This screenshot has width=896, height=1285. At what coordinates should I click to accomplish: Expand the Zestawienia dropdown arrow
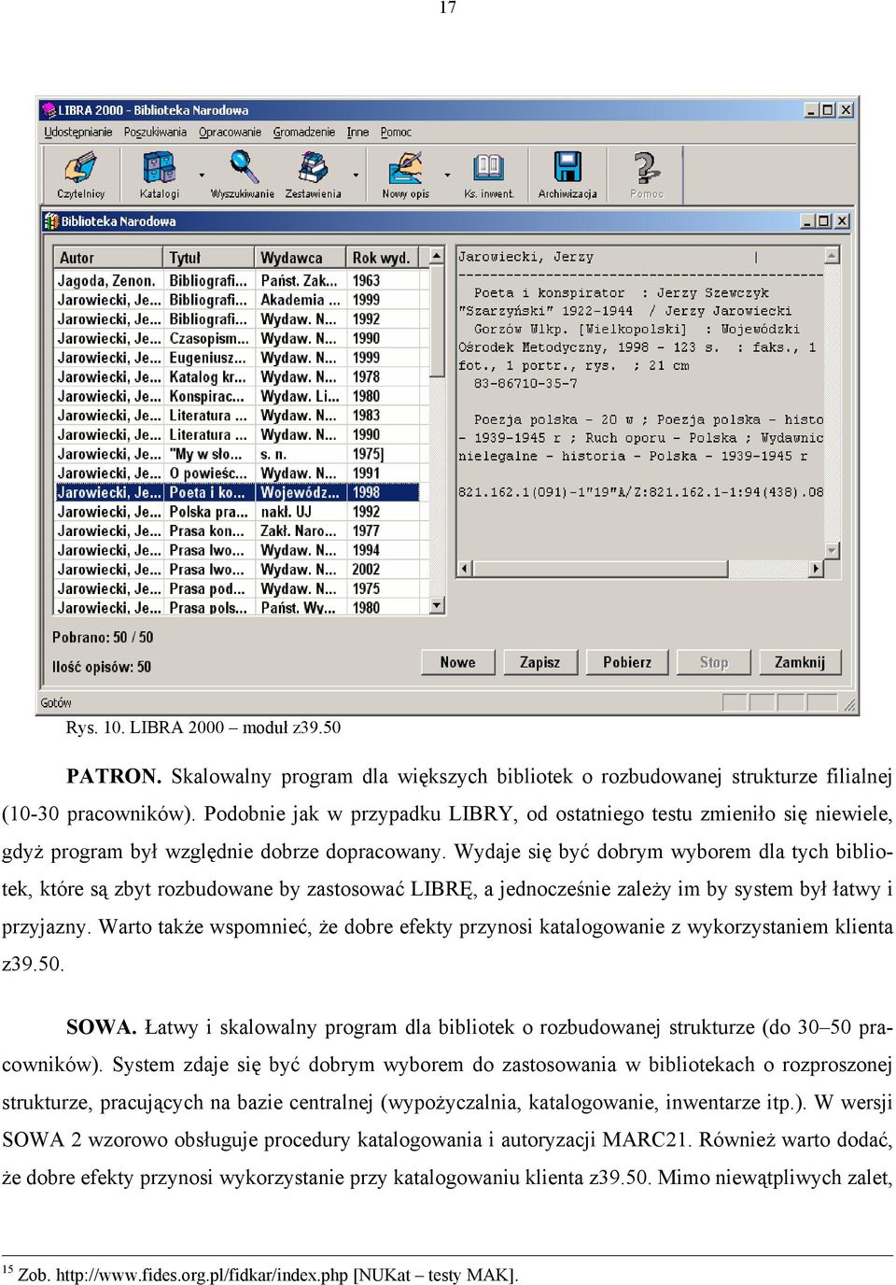tap(356, 175)
